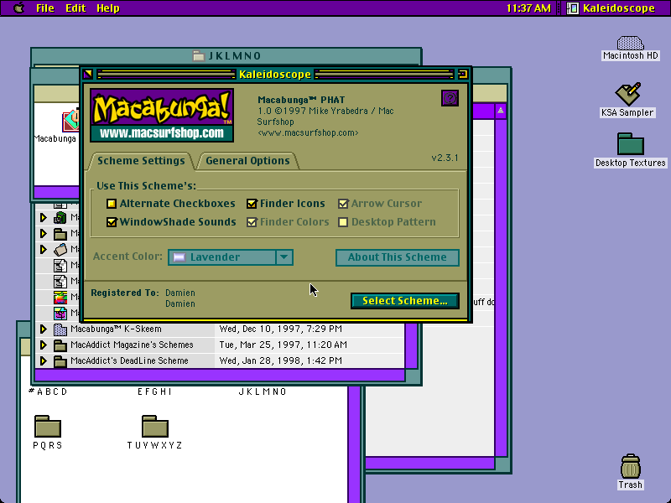Close the Kaleidoscope window with its close box
Image resolution: width=671 pixels, height=503 pixels.
[x=88, y=75]
